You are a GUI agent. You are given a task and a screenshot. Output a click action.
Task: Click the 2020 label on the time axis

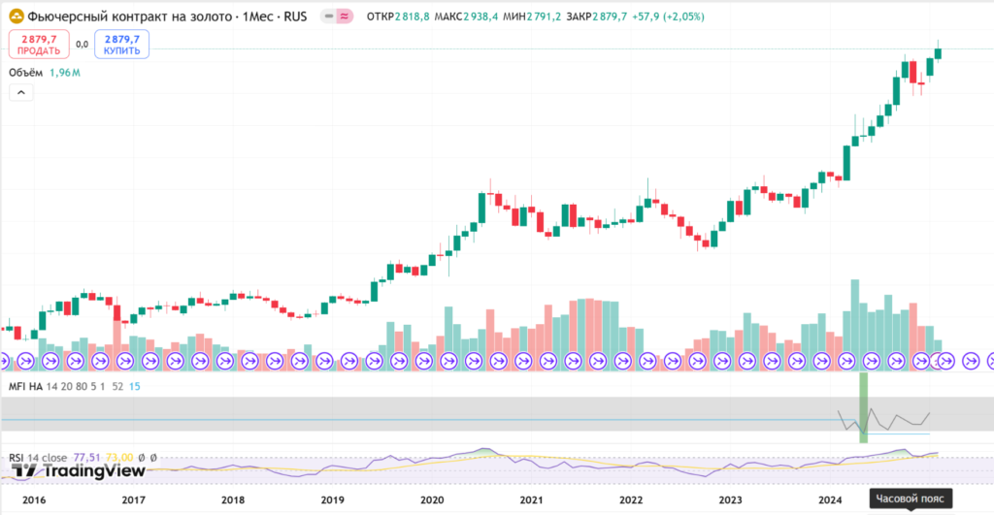(432, 499)
